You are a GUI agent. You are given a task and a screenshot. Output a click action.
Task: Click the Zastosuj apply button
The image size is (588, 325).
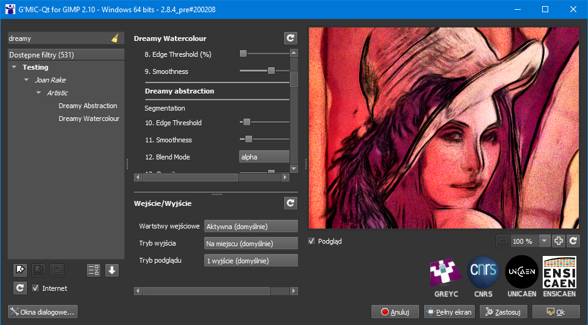[x=502, y=312]
